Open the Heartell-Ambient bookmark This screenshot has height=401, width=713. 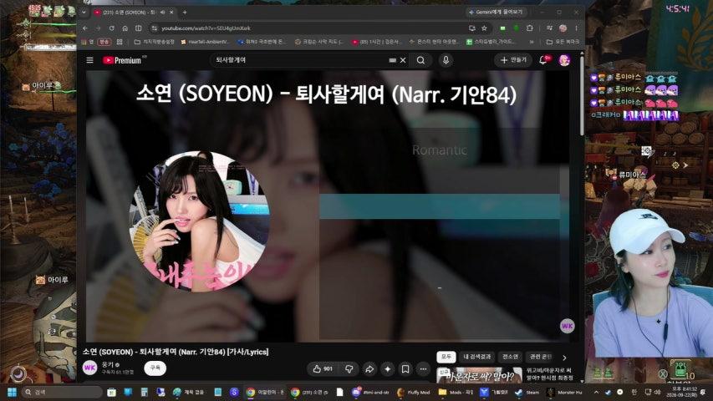205,42
